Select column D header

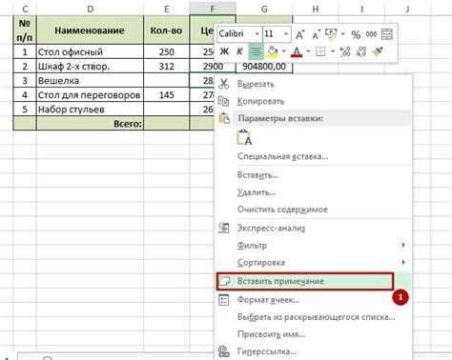click(x=90, y=9)
